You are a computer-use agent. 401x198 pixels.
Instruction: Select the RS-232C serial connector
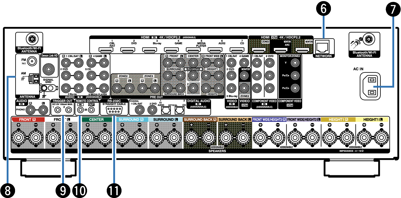114,110
